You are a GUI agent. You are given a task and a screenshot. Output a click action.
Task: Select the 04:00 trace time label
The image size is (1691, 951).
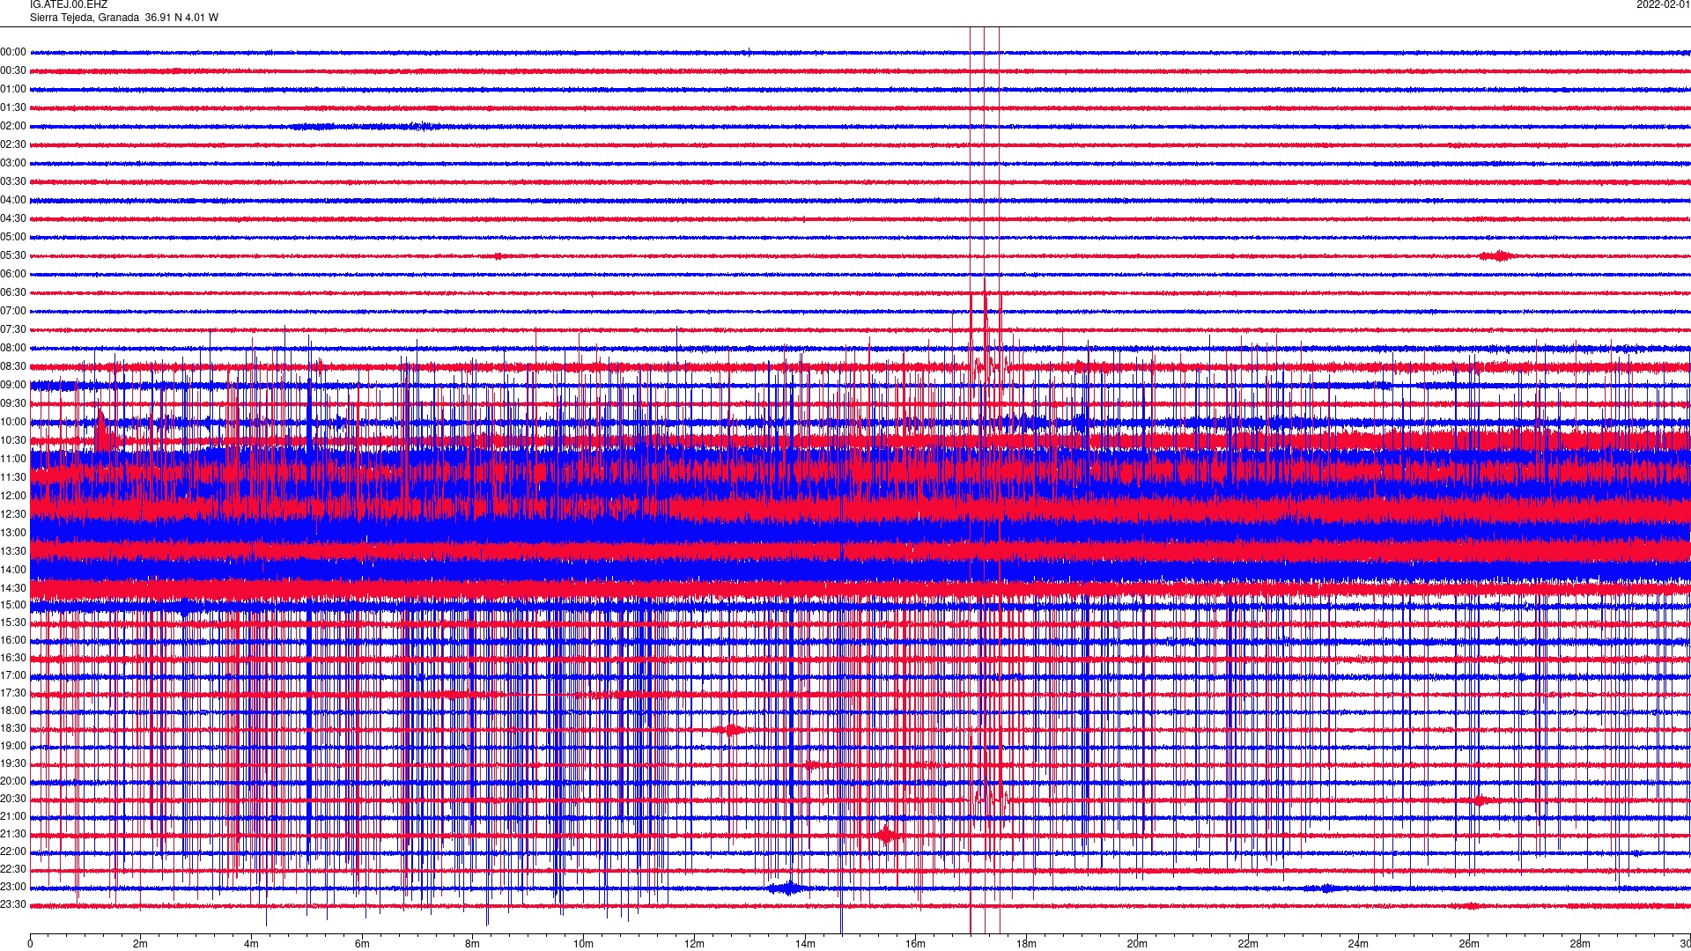[13, 201]
